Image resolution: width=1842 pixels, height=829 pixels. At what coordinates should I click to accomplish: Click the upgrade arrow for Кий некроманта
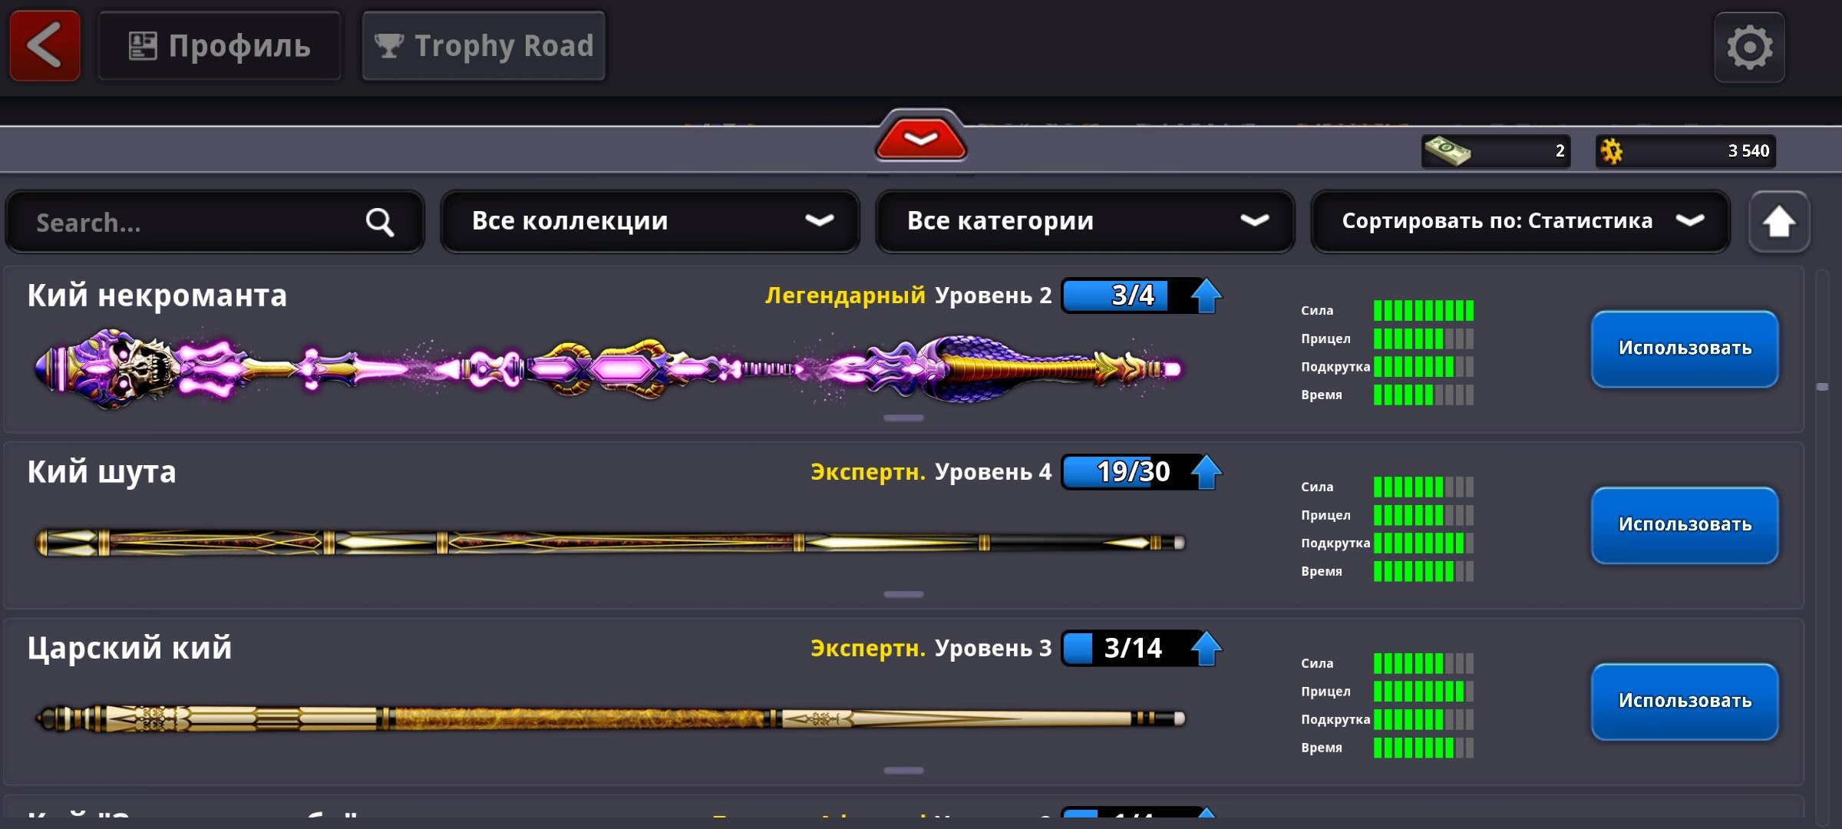point(1206,296)
